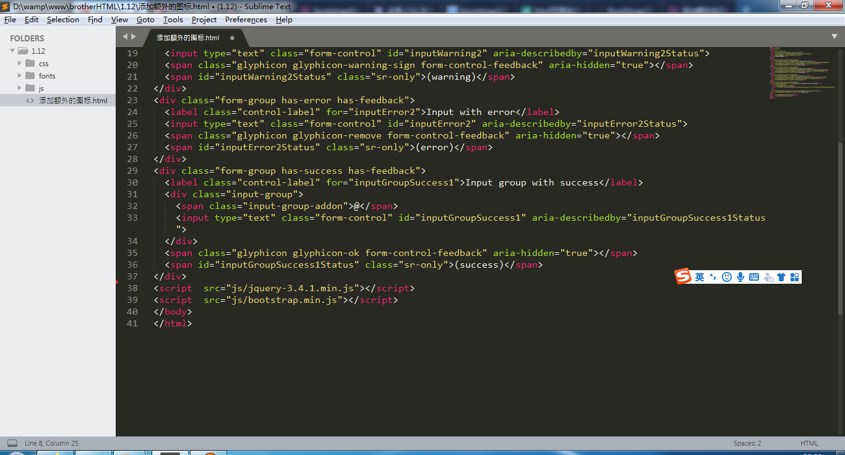Click the closing </html> tag on line 41
This screenshot has height=455, width=845.
pos(173,323)
